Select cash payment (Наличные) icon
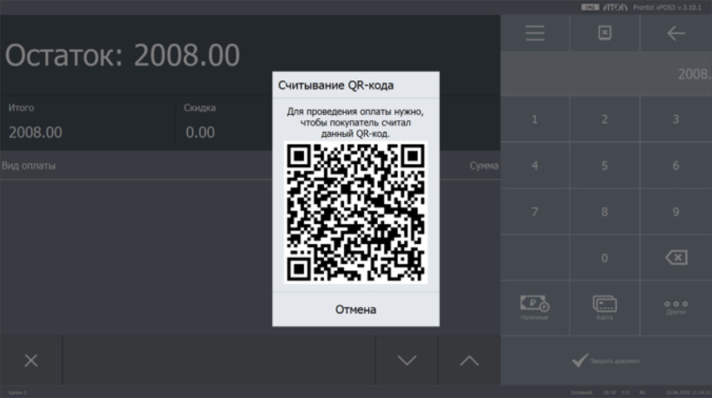The width and height of the screenshot is (712, 398). tap(535, 307)
